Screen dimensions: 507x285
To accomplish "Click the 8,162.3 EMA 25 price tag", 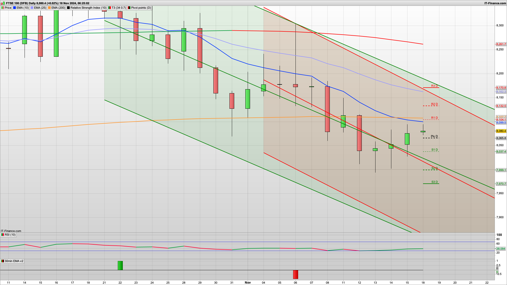I will pos(501,92).
